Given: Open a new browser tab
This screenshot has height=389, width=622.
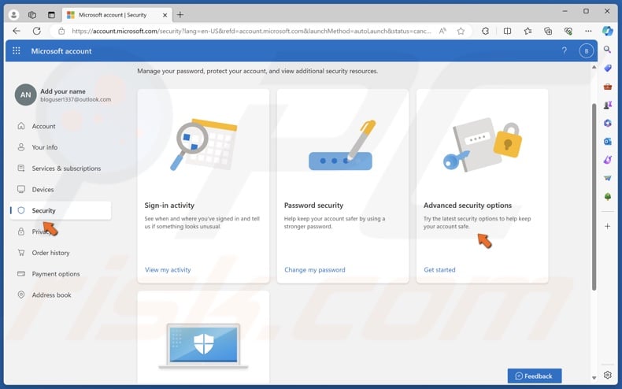Looking at the screenshot, I should point(180,15).
